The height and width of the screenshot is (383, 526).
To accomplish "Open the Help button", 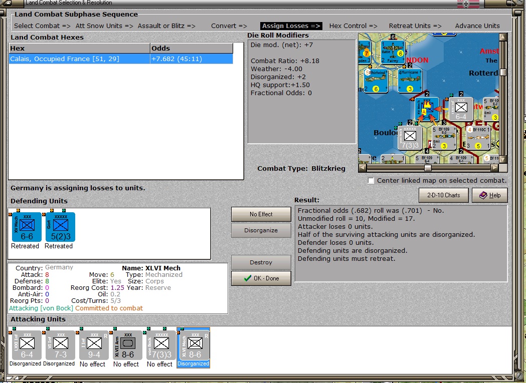I will 490,195.
